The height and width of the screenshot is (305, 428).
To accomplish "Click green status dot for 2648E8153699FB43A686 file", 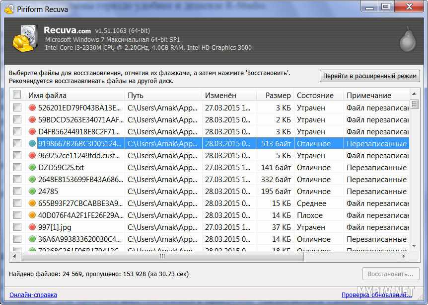I will (32, 180).
